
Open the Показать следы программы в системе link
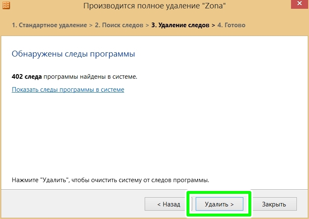click(68, 89)
